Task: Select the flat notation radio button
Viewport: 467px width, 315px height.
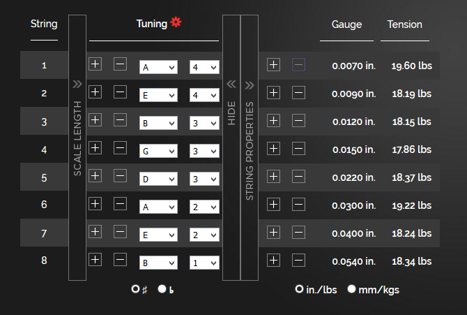Action: click(162, 289)
